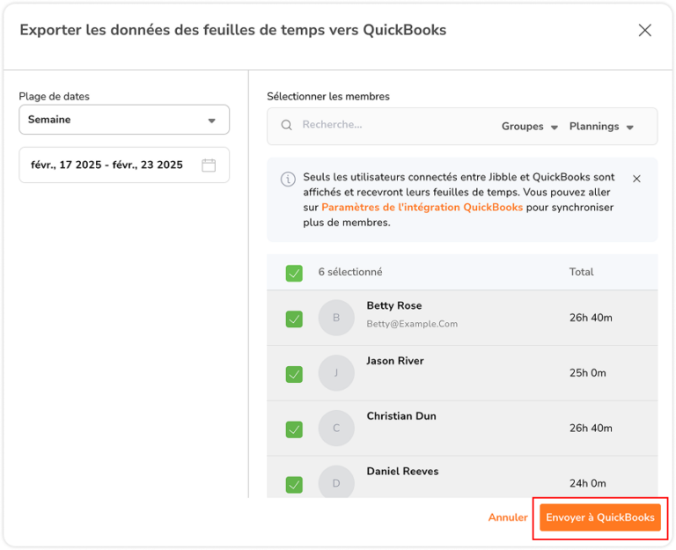
Task: Expand the Groupes filter dropdown
Action: pos(530,127)
